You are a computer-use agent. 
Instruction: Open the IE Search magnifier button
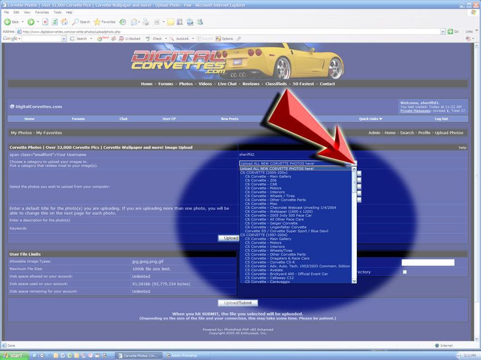coord(81,22)
